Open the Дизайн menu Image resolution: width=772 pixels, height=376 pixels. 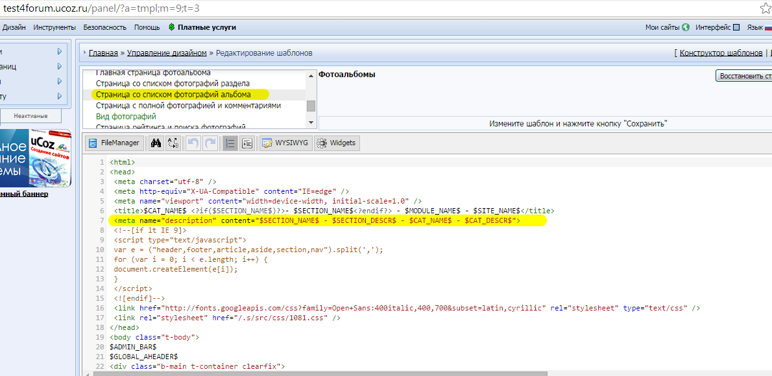point(14,28)
